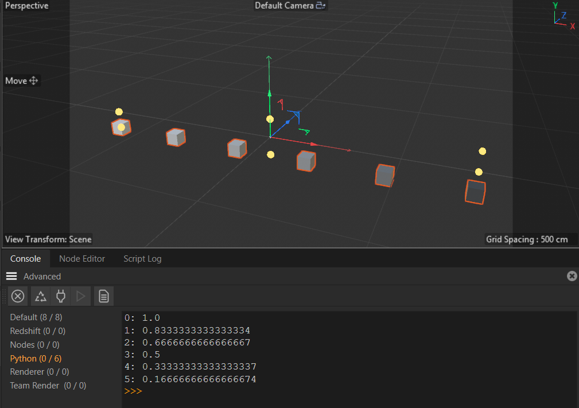Open the Perspective view menu
This screenshot has width=579, height=408.
(x=26, y=5)
